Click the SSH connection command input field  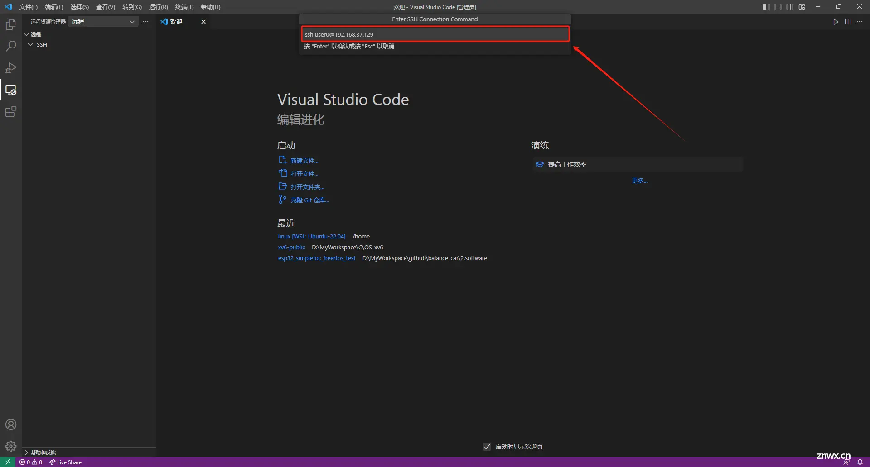pos(435,34)
